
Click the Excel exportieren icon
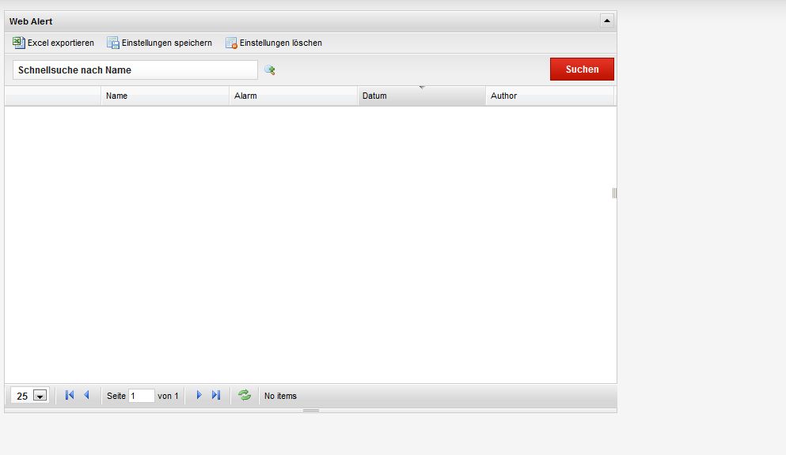point(18,43)
